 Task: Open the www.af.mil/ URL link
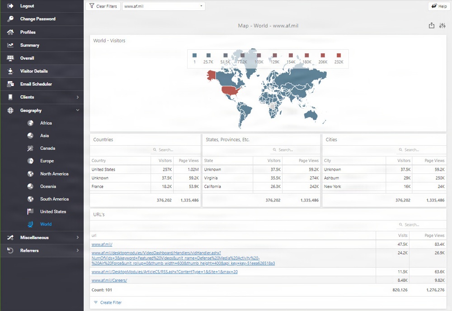click(x=102, y=244)
